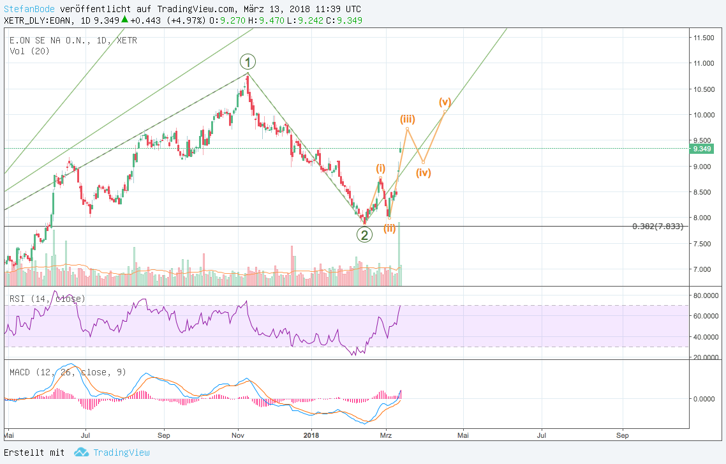The width and height of the screenshot is (726, 464).
Task: Click the Nov label on time axis
Action: (238, 435)
